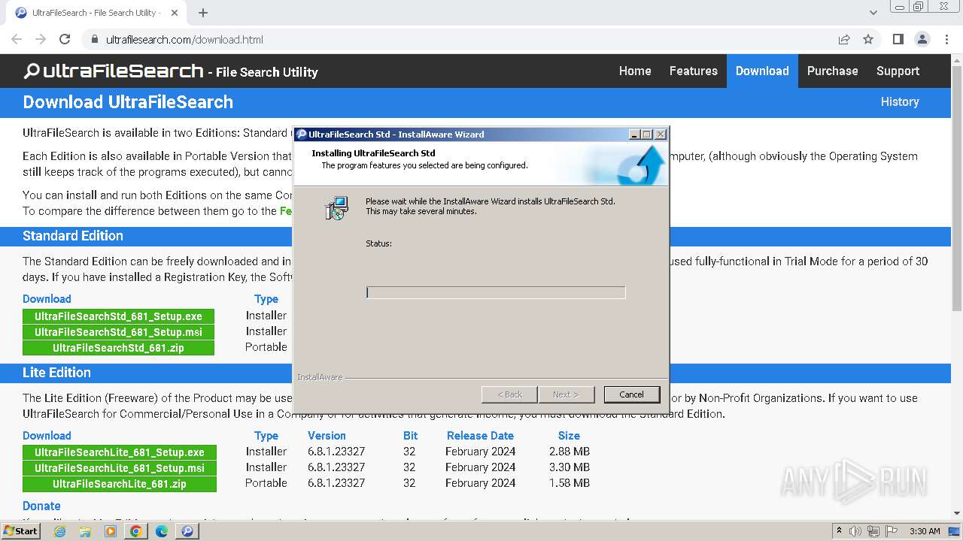
Task: Click the Release Date column header
Action: pos(480,436)
